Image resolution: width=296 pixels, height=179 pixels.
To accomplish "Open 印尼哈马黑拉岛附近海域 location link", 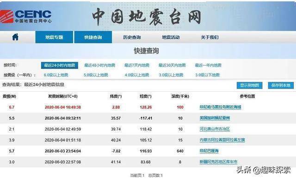I will click(x=221, y=107).
